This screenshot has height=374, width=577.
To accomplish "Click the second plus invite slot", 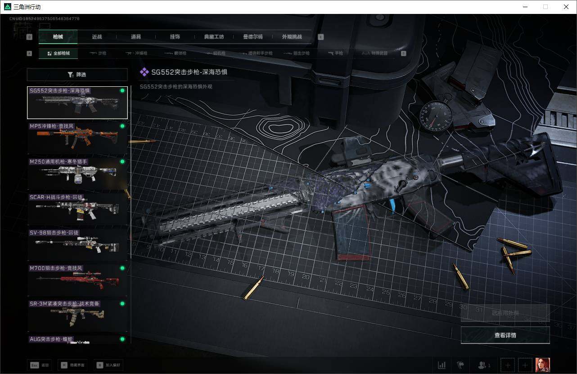I will click(525, 365).
